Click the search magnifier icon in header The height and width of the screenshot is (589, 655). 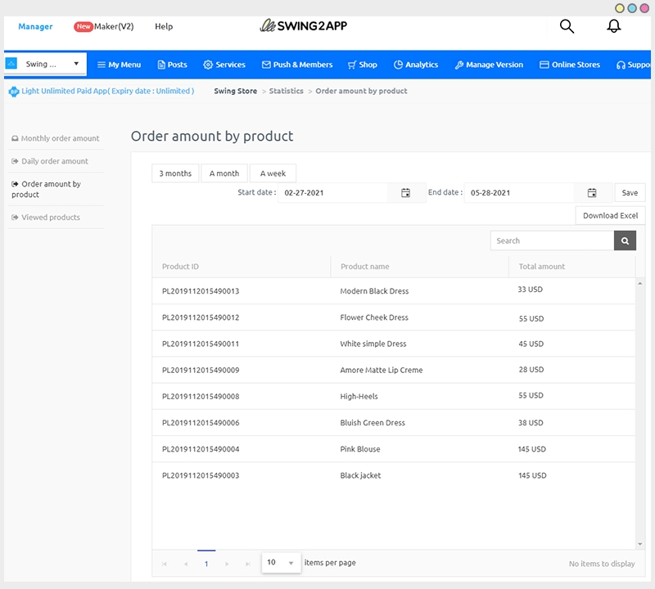(567, 26)
